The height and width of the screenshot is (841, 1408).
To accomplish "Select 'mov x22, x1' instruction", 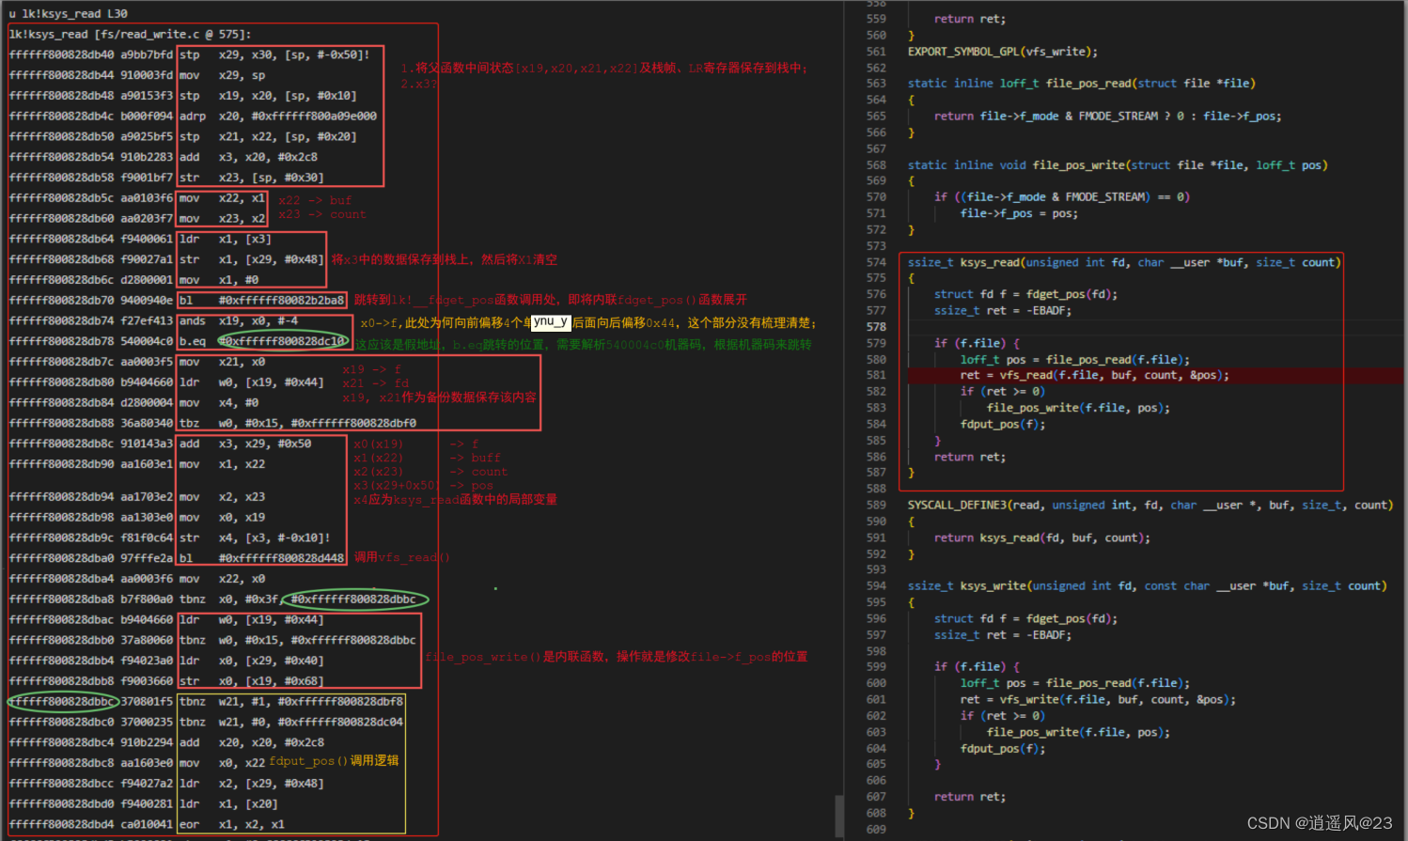I will coord(223,198).
